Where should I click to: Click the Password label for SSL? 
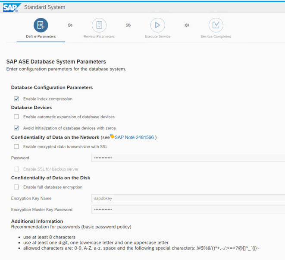pos(20,158)
